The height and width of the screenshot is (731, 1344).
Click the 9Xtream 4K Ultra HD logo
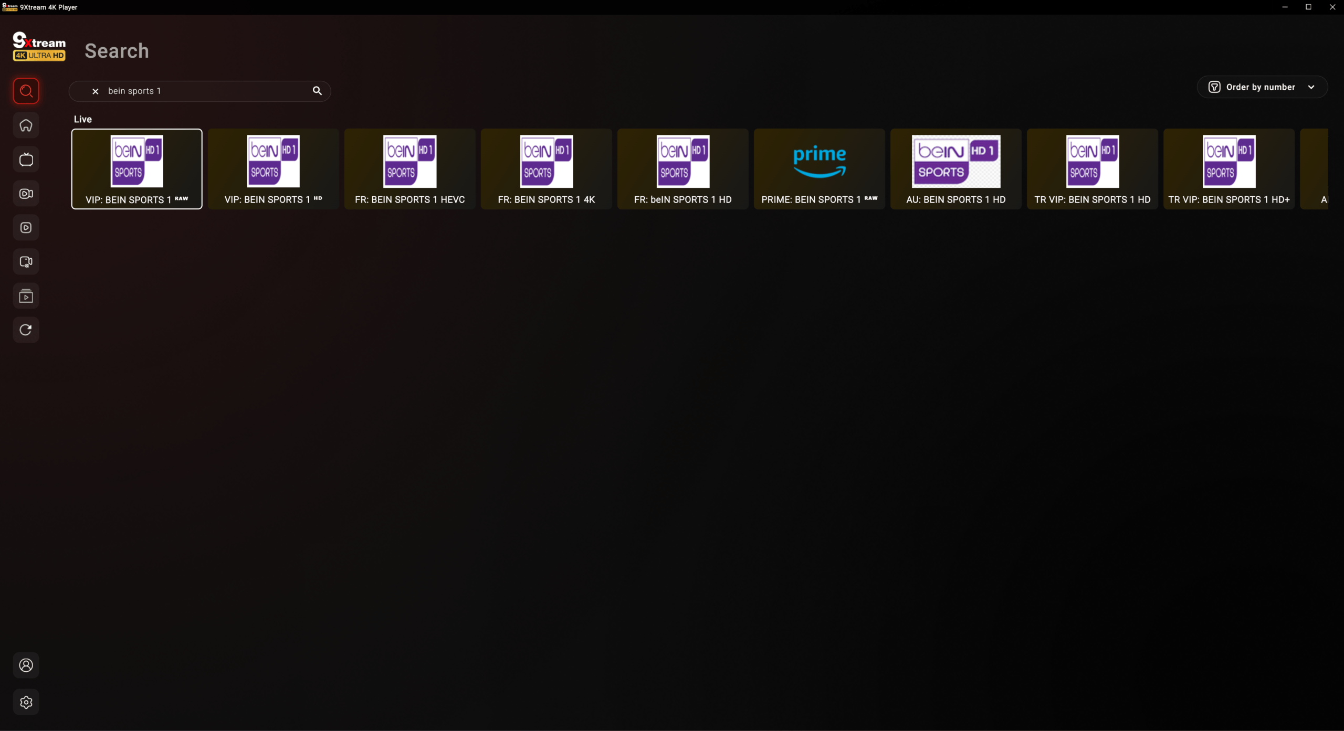[39, 47]
